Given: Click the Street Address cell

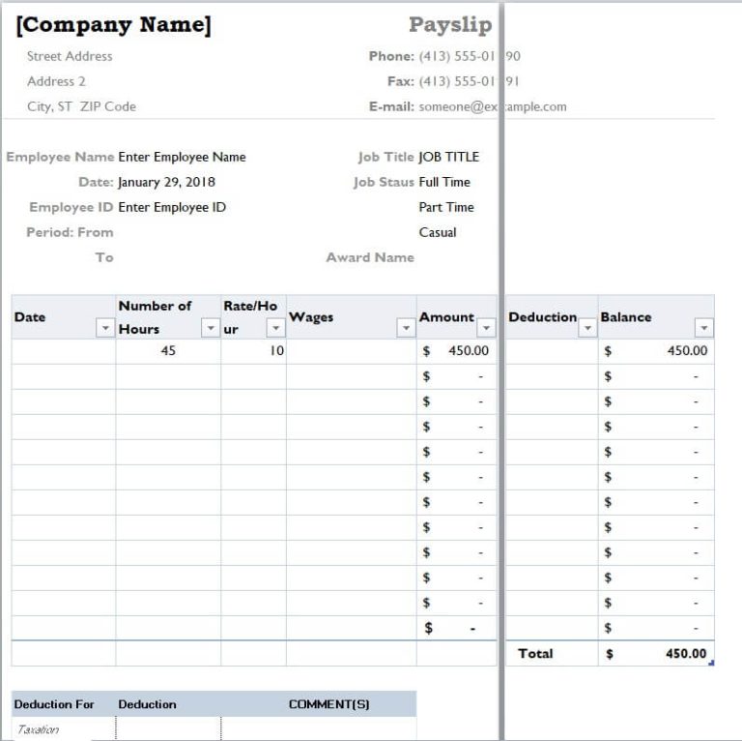Looking at the screenshot, I should coord(70,56).
